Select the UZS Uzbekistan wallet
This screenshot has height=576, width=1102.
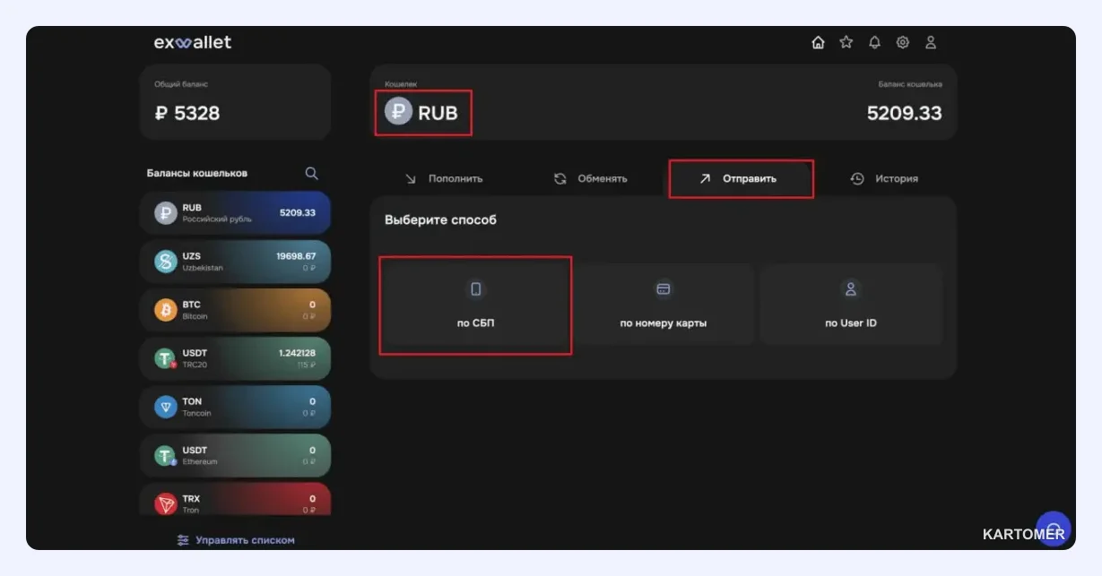(235, 262)
